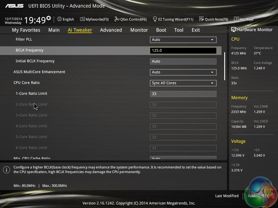
Task: Click the globe language icon
Action: (x=59, y=19)
